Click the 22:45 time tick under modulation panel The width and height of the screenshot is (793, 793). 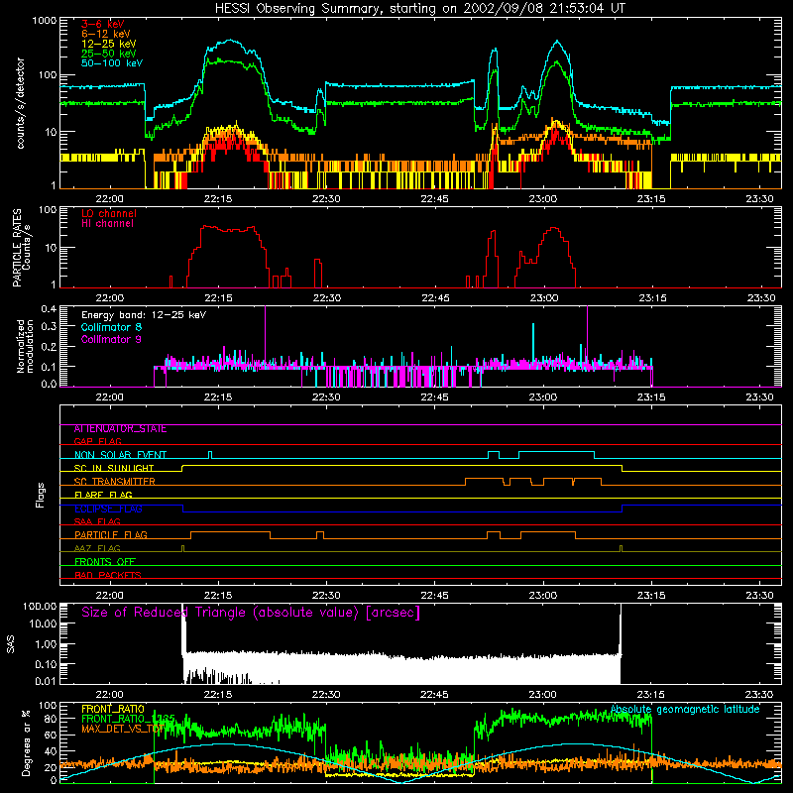[x=434, y=397]
